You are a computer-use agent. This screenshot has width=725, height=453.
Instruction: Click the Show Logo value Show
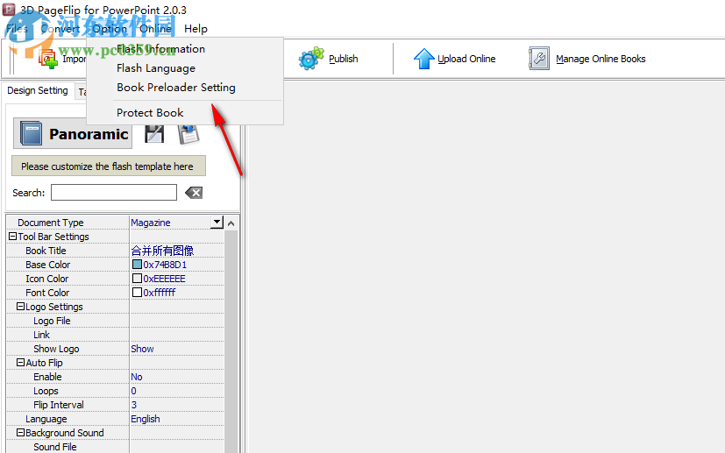(142, 349)
